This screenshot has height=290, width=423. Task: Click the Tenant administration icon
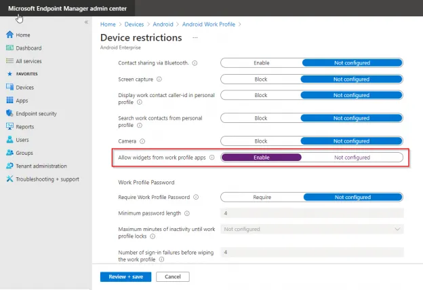(x=9, y=166)
